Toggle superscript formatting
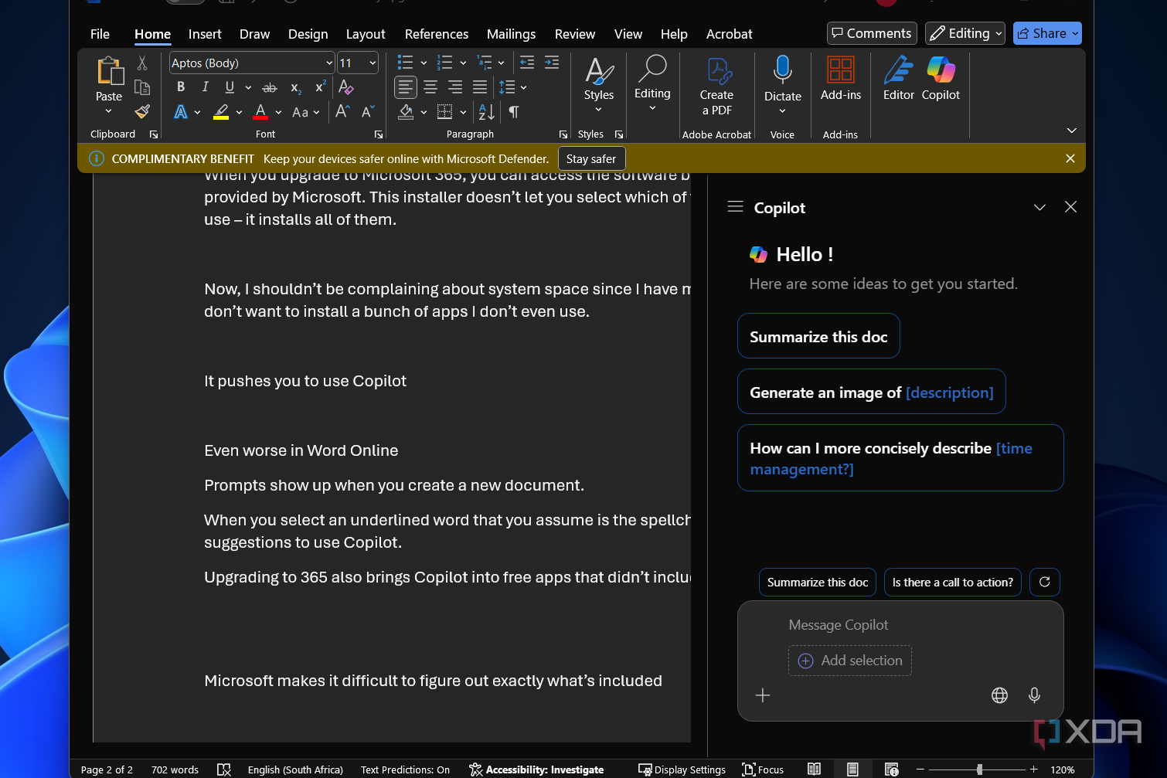This screenshot has height=778, width=1167. 320,87
